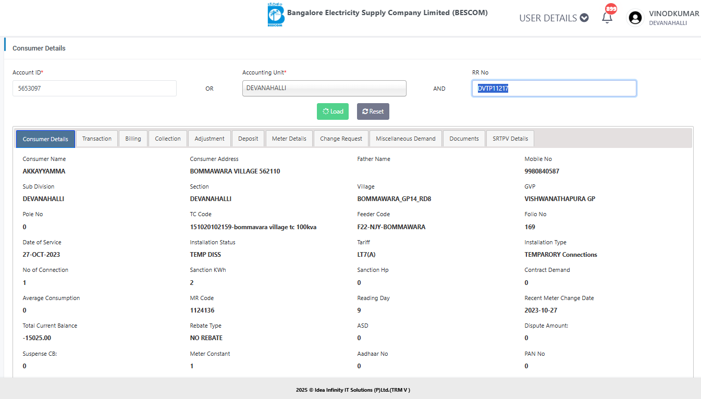Click the Bangalore Electricity Supply Company title
The image size is (701, 399).
click(x=387, y=13)
